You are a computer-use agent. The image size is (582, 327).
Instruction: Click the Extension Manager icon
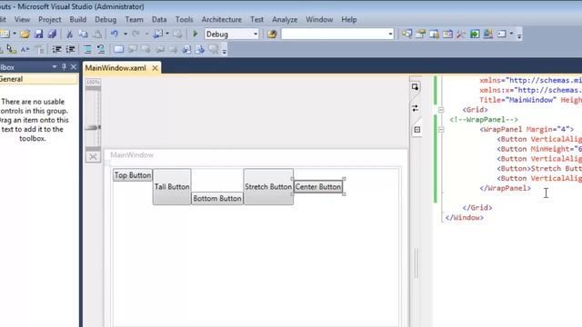[488, 35]
